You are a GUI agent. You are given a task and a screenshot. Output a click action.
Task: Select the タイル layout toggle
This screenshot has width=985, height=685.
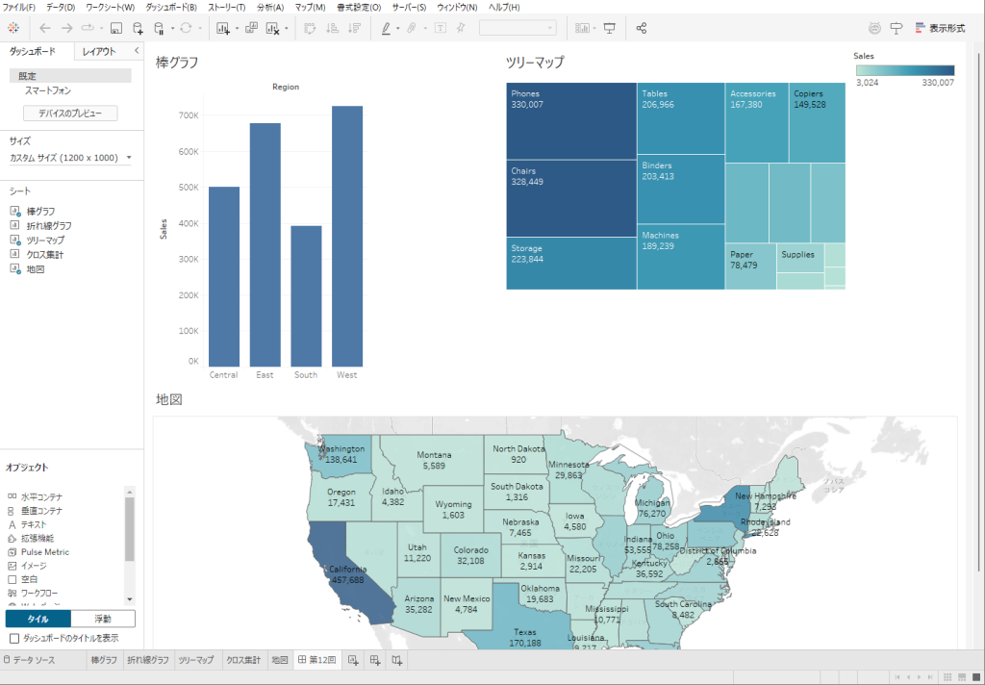click(38, 619)
